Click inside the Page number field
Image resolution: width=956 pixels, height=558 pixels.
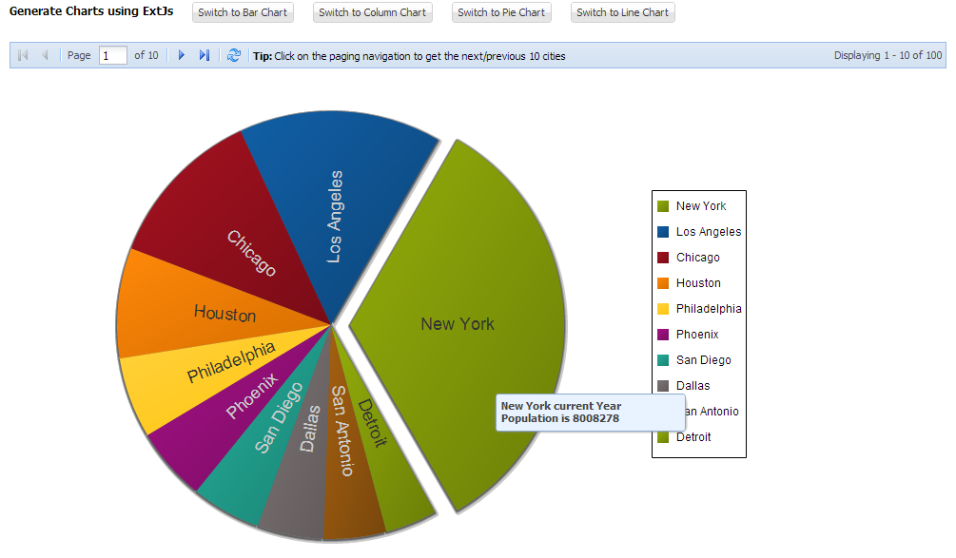coord(112,55)
